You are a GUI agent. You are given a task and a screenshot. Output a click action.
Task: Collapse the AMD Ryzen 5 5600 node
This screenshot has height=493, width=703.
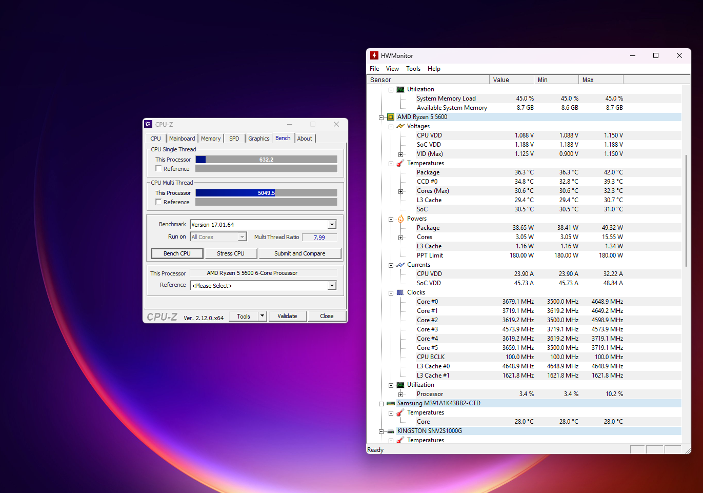point(381,117)
